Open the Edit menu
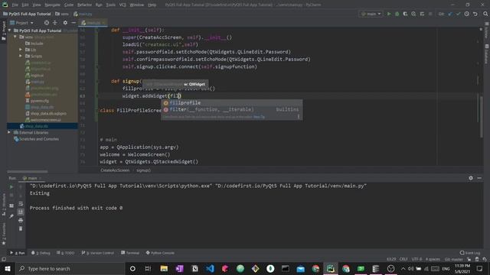The width and height of the screenshot is (490, 275). pyautogui.click(x=25, y=5)
